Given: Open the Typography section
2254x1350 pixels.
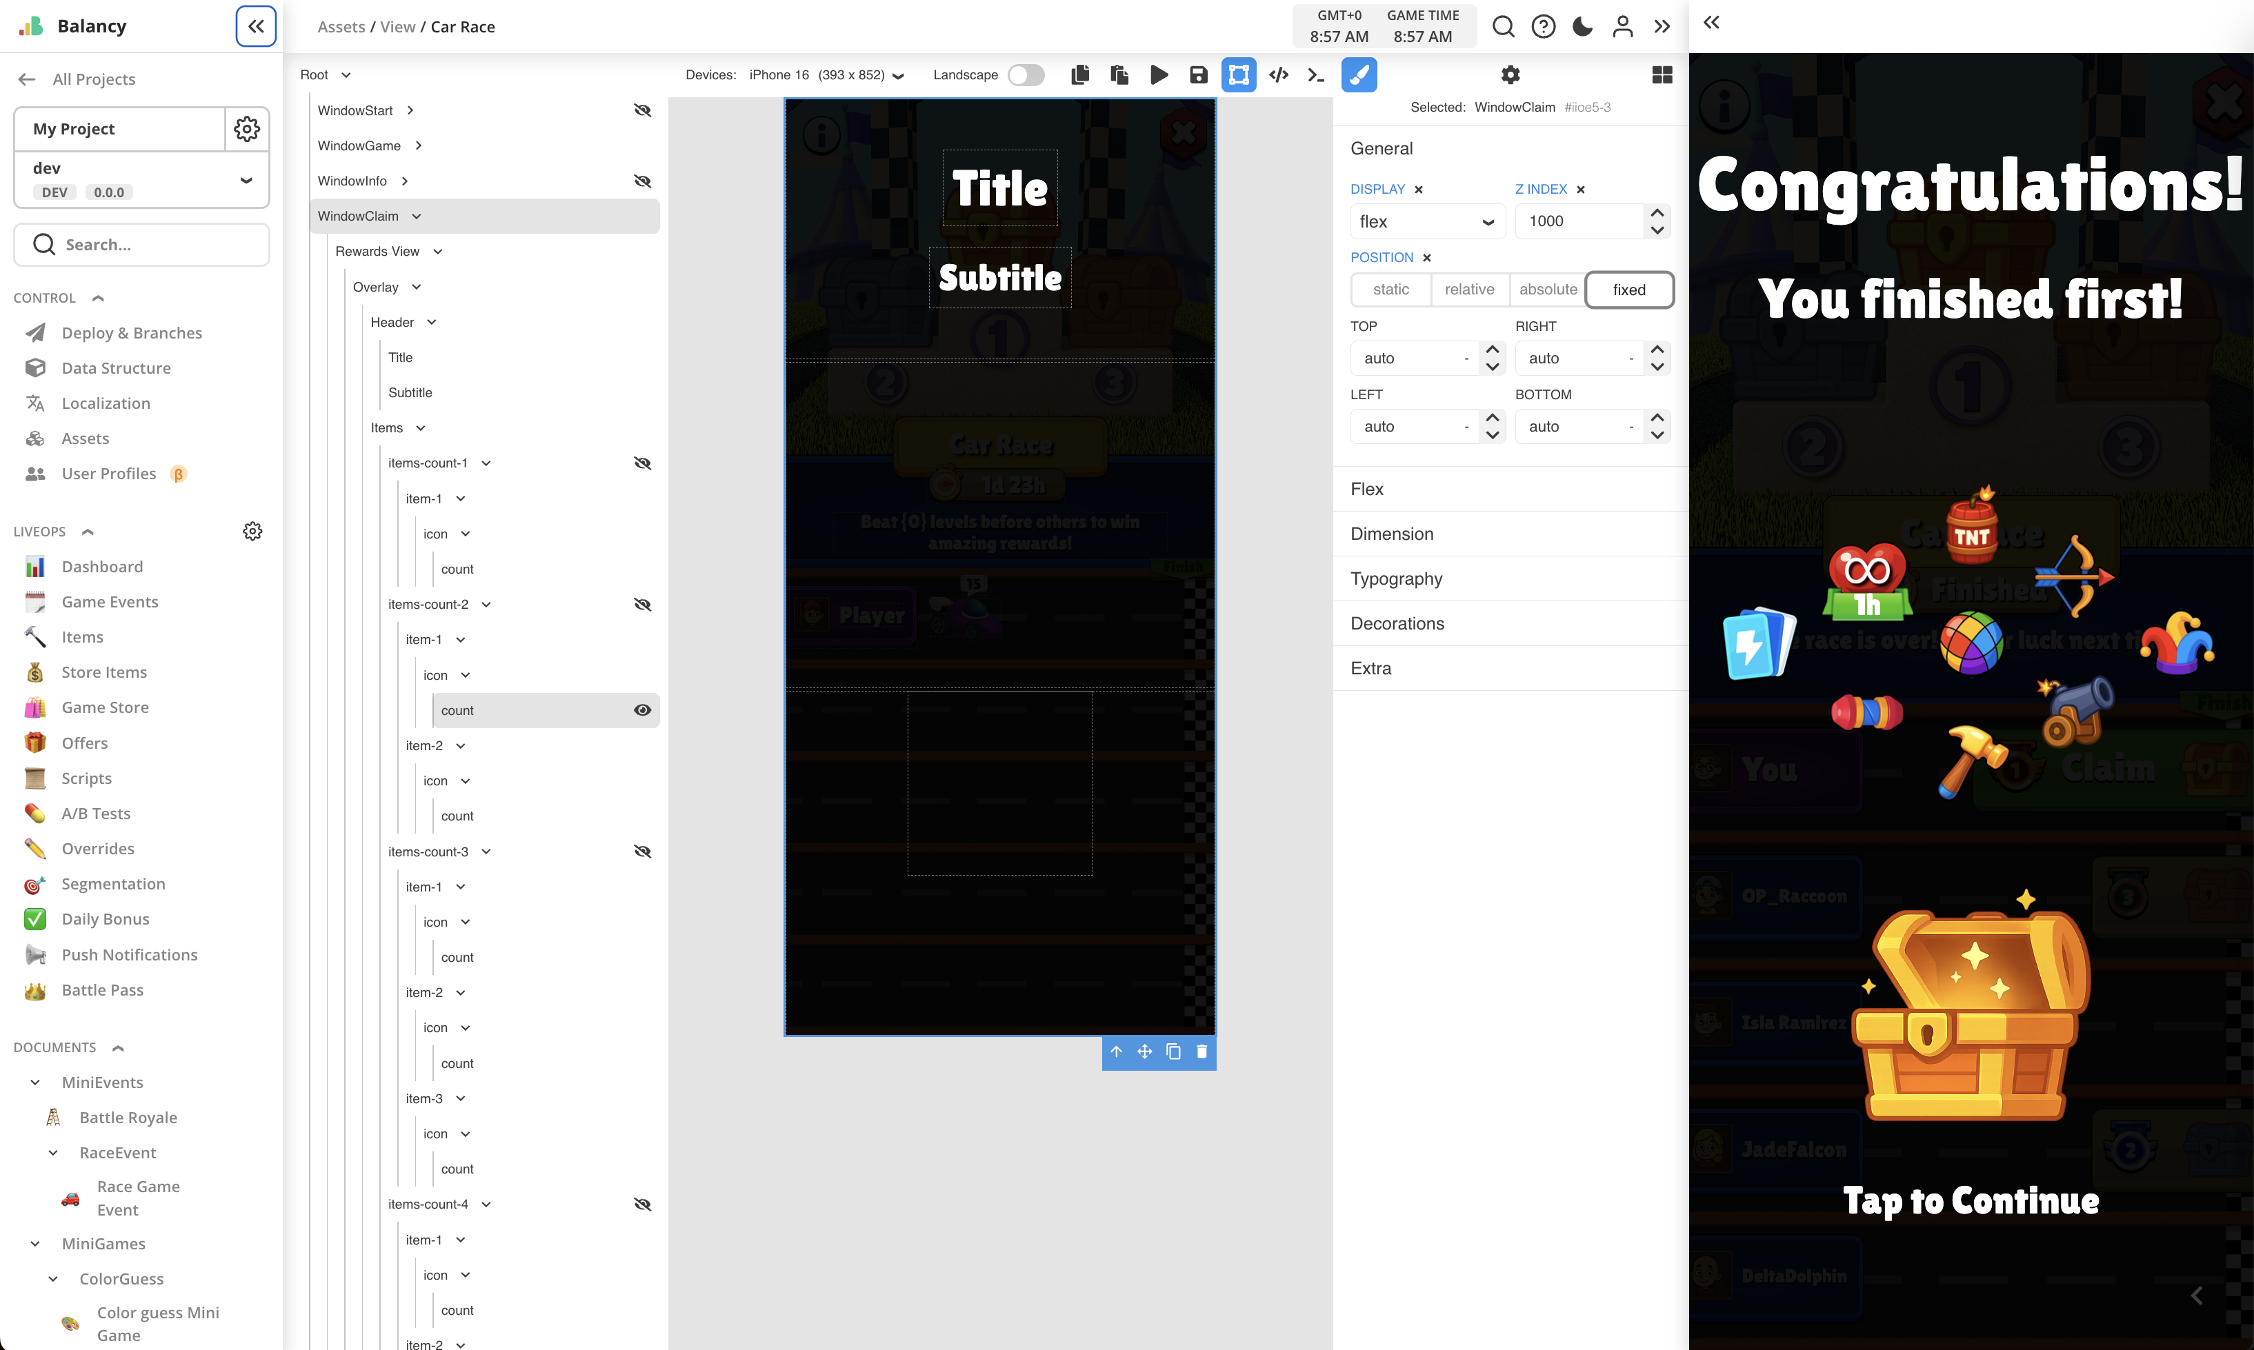Looking at the screenshot, I should tap(1396, 578).
